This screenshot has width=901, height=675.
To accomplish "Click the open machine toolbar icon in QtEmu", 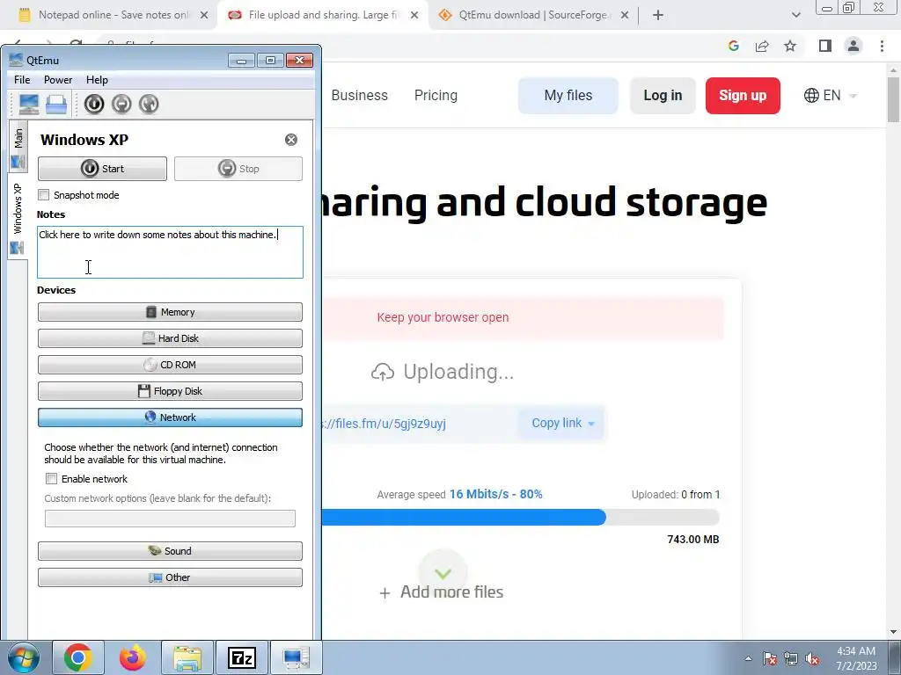I will coord(56,104).
